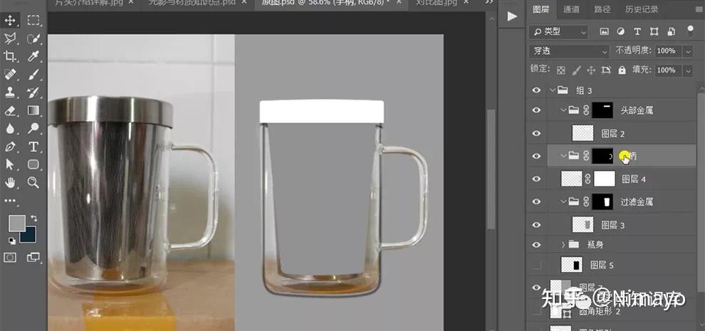Select the Rectangular Marquee tool
The width and height of the screenshot is (705, 331).
click(x=33, y=20)
